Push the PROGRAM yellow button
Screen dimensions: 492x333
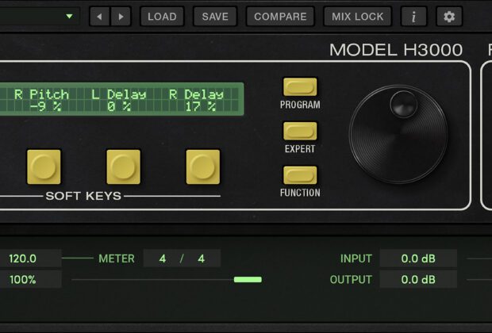(300, 87)
